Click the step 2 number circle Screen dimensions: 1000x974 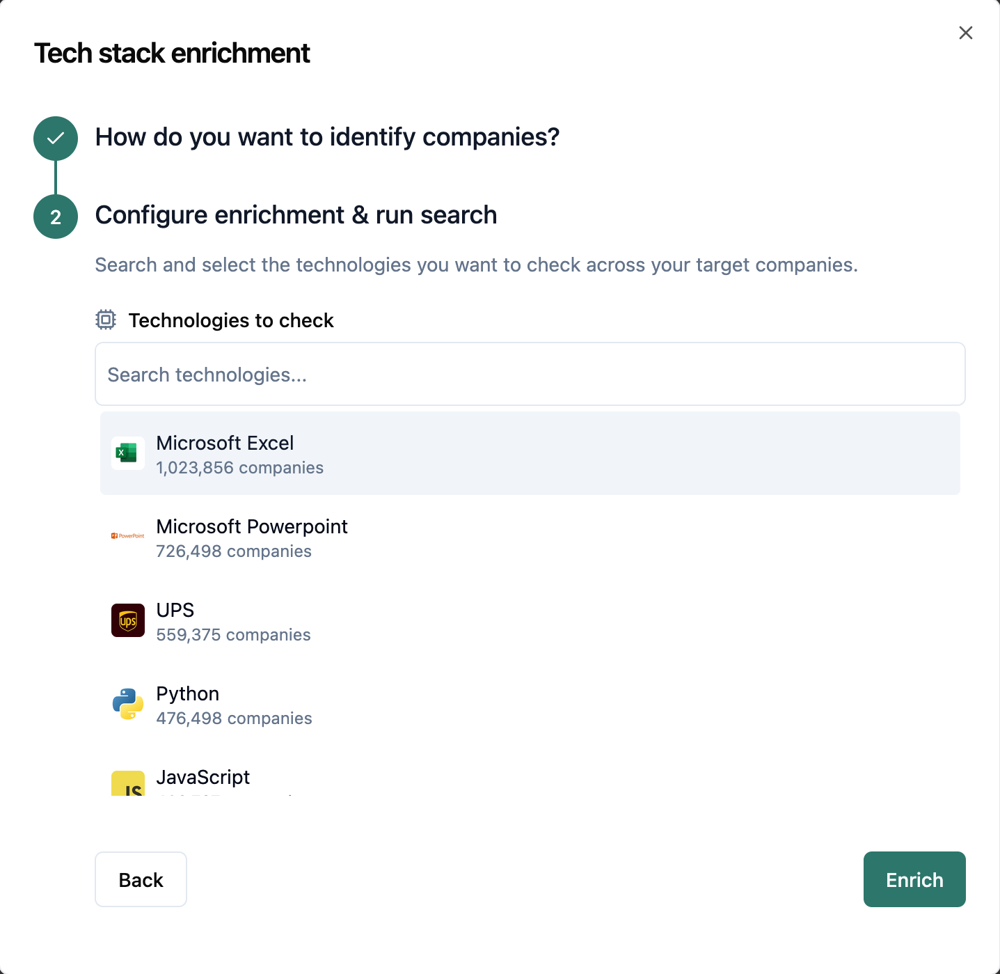point(56,217)
